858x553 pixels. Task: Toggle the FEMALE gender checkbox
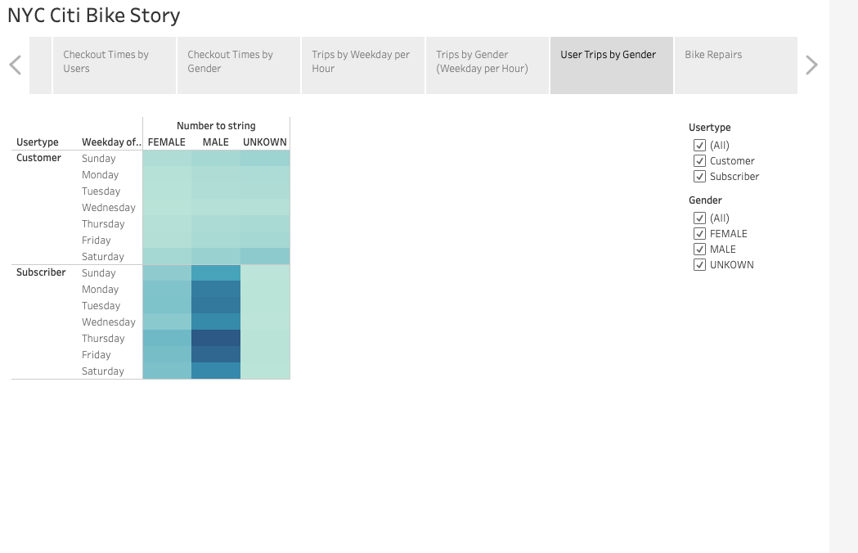(699, 233)
